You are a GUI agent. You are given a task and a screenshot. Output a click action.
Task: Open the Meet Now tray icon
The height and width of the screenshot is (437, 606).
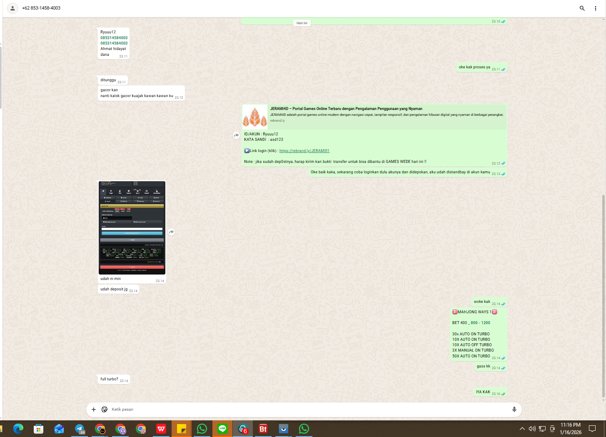pyautogui.click(x=552, y=429)
